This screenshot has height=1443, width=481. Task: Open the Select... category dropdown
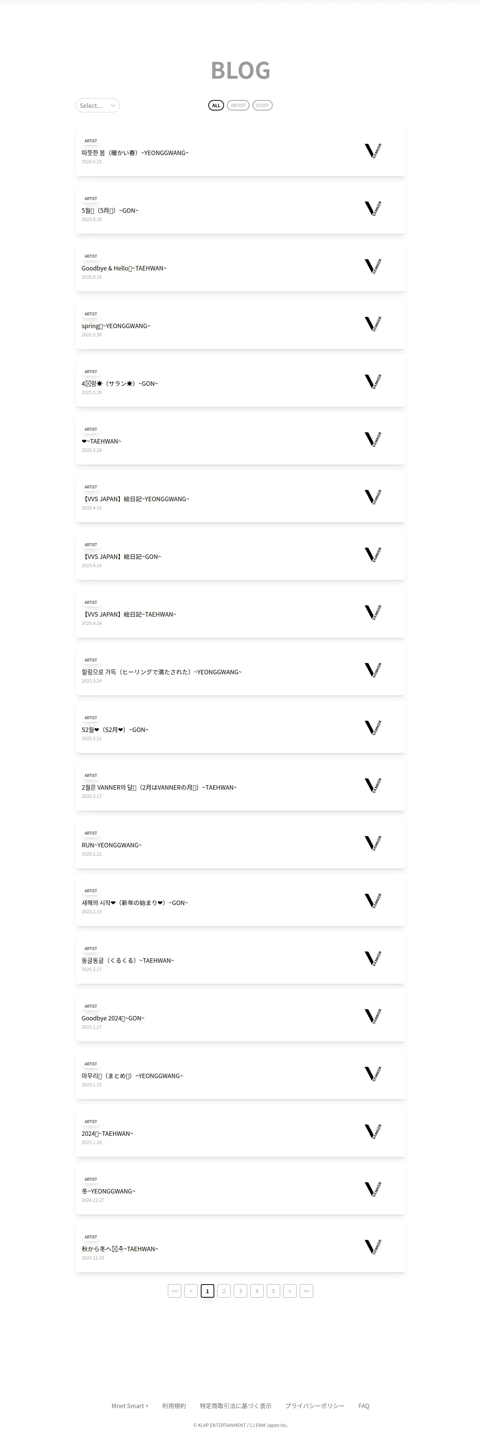coord(97,105)
